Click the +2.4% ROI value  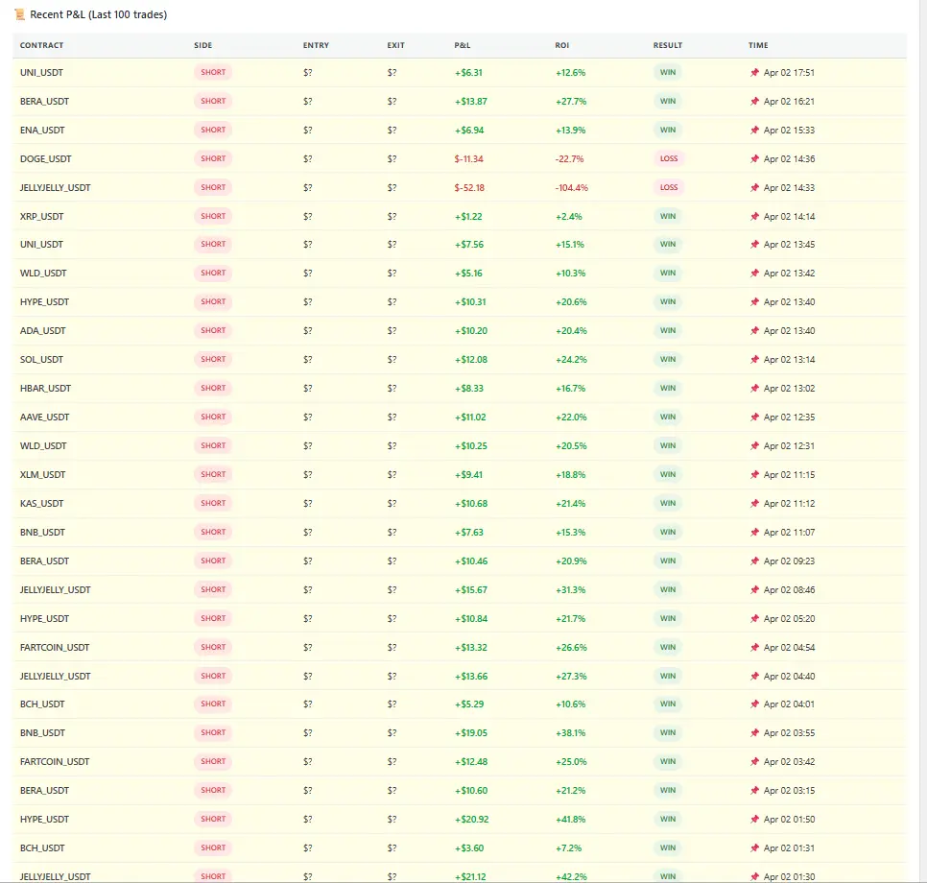click(x=569, y=217)
